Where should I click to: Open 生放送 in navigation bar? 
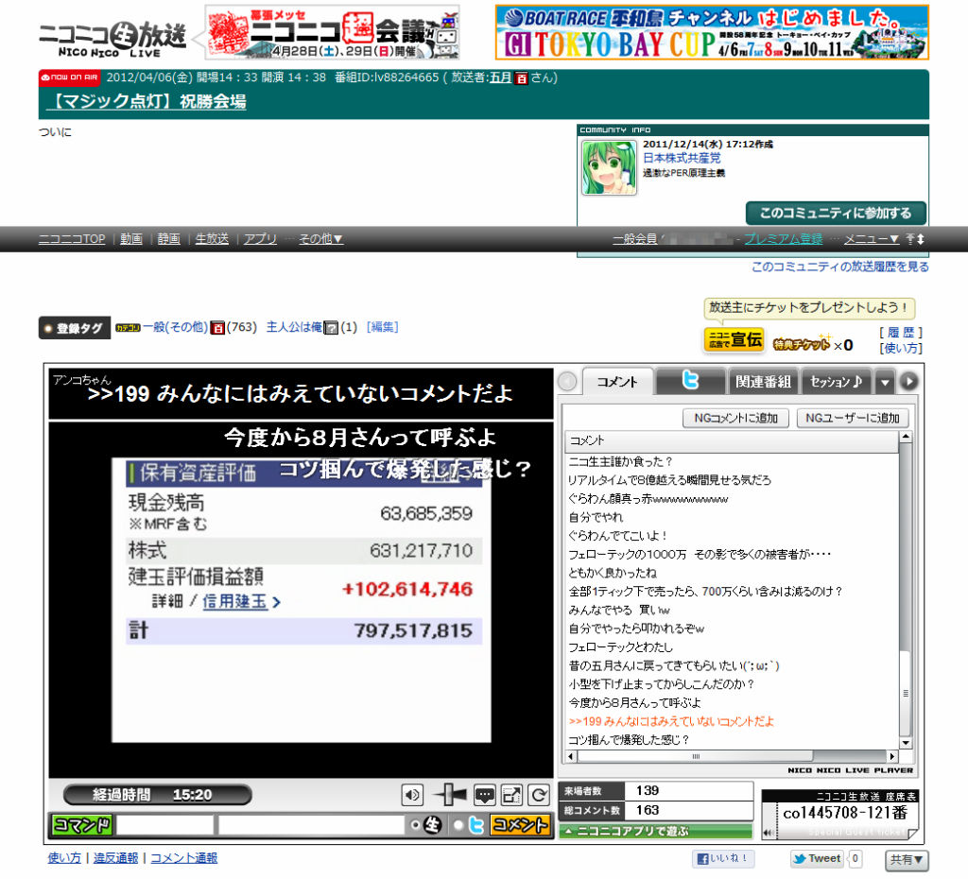[212, 239]
